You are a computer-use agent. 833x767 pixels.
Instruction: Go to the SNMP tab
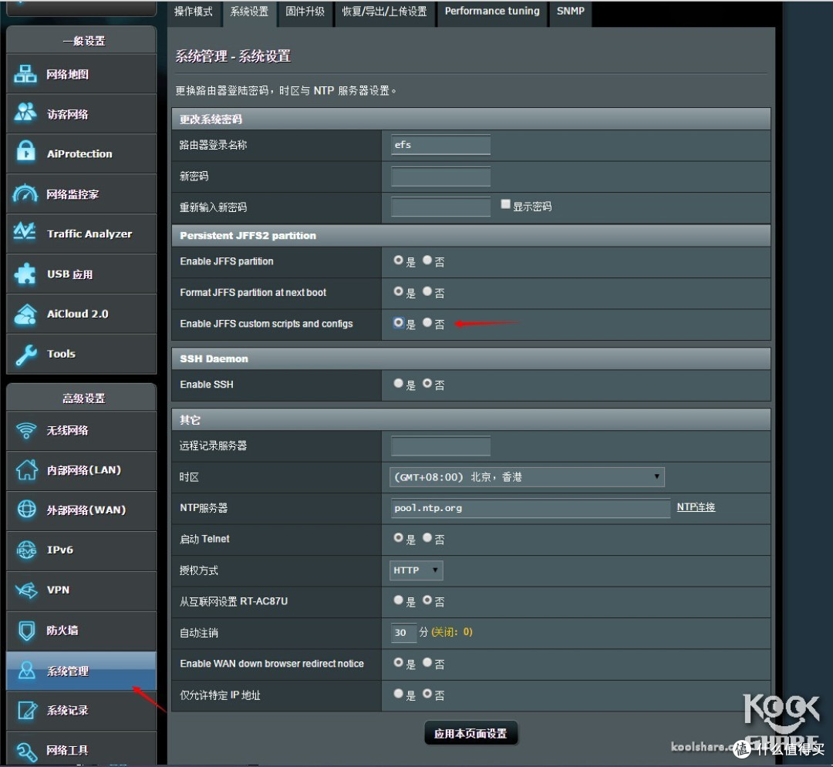[x=571, y=12]
